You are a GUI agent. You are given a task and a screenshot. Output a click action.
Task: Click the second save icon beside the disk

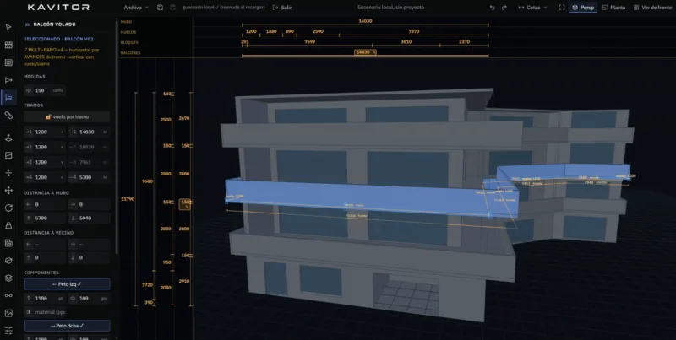point(173,8)
